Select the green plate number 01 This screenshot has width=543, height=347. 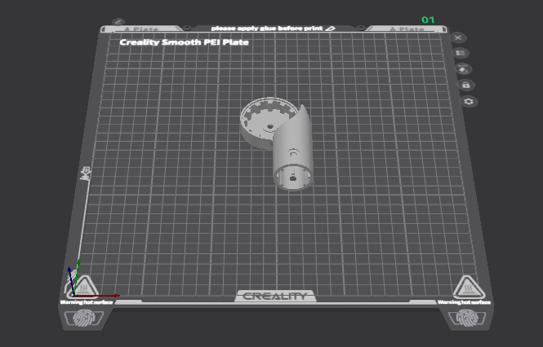tap(428, 20)
